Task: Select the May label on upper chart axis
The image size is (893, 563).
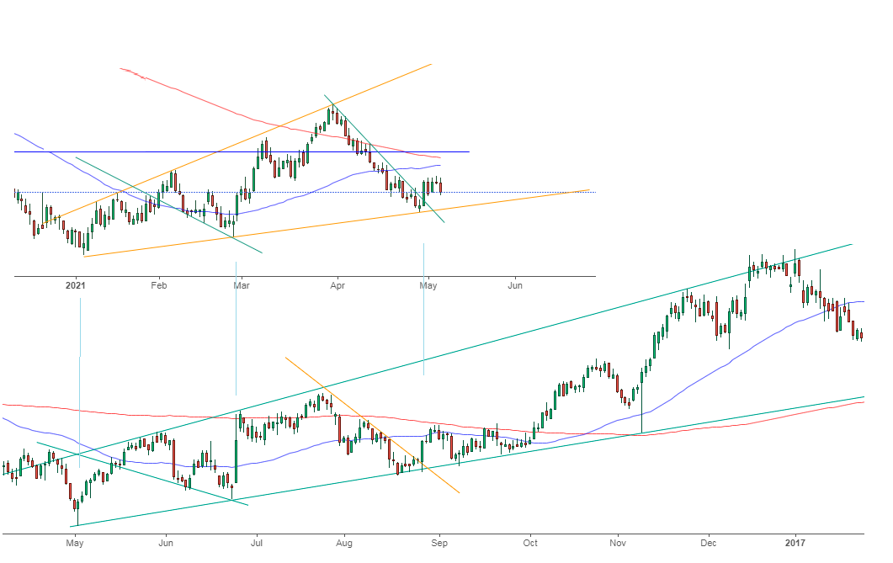Action: (428, 286)
